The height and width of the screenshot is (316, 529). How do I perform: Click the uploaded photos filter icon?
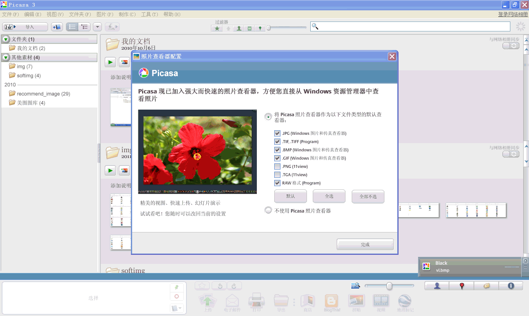click(228, 29)
